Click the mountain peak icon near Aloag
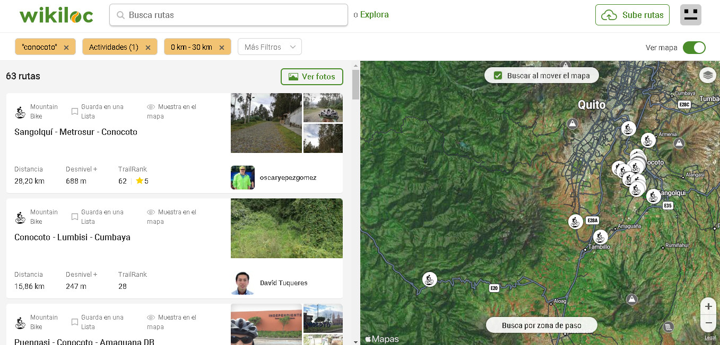720x345 pixels. coord(631,299)
